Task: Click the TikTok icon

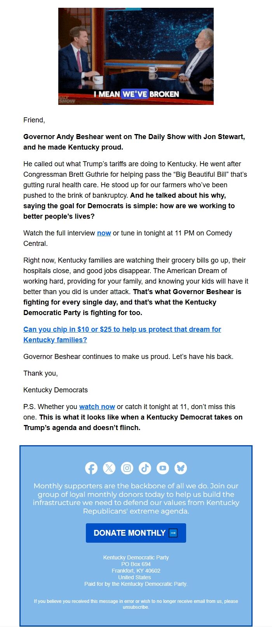Action: [x=145, y=468]
